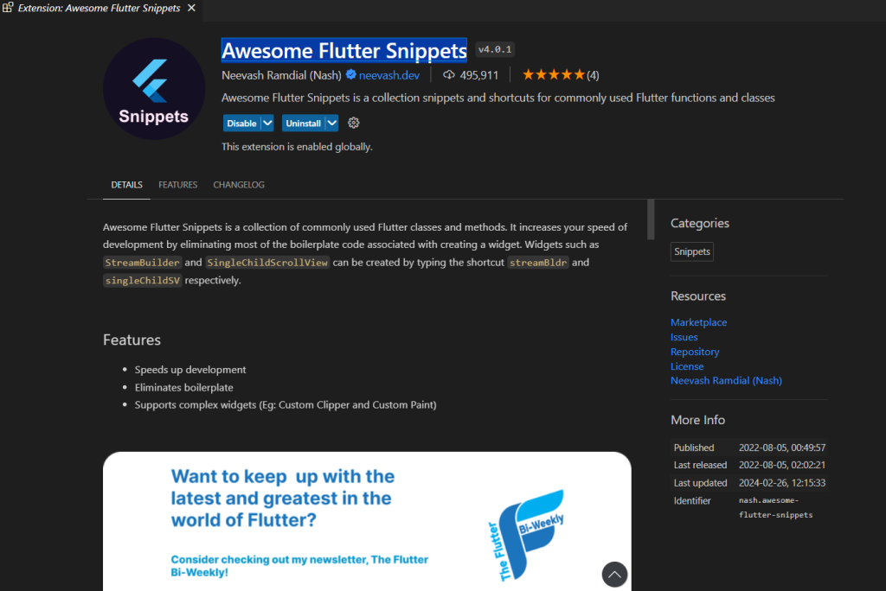
Task: Click the Uninstall button
Action: click(304, 123)
